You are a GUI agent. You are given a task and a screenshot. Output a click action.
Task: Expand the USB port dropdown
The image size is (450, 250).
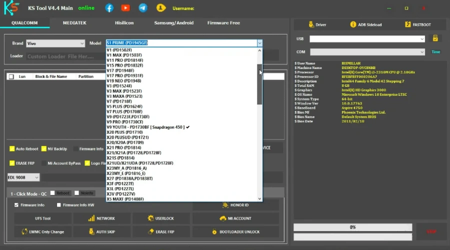[x=367, y=39]
